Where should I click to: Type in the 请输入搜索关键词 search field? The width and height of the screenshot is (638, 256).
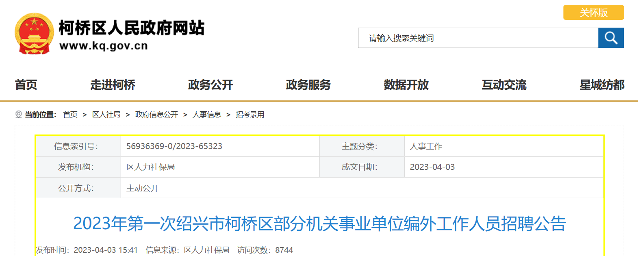477,38
